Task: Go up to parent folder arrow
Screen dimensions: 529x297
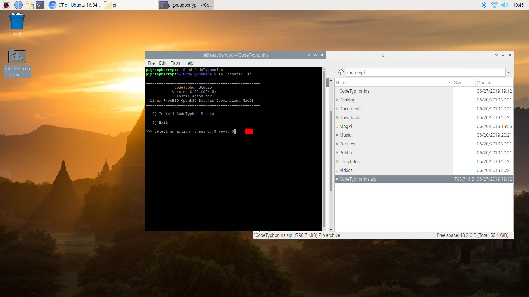Action: pos(341,72)
